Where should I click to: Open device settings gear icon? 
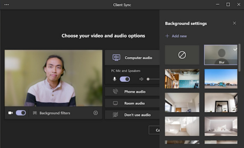coord(96,113)
